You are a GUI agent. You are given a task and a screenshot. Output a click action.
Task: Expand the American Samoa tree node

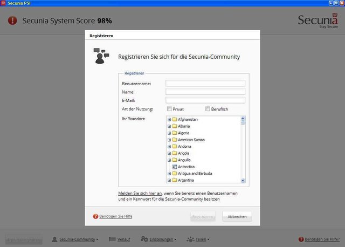169,140
